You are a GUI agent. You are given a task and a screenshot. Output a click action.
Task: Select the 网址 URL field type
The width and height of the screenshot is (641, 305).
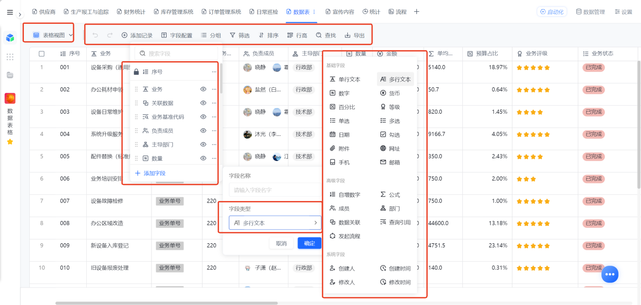click(x=390, y=149)
